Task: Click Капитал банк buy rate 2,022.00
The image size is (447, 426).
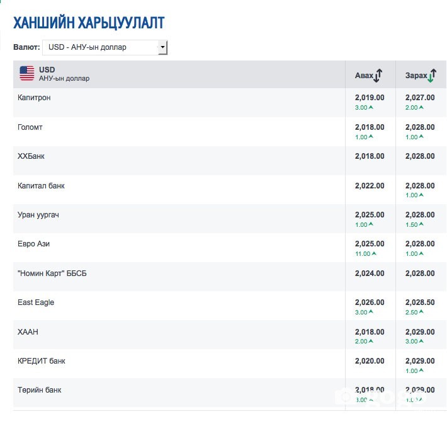Action: (x=370, y=186)
